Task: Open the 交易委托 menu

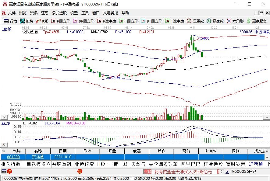Action: [111, 13]
